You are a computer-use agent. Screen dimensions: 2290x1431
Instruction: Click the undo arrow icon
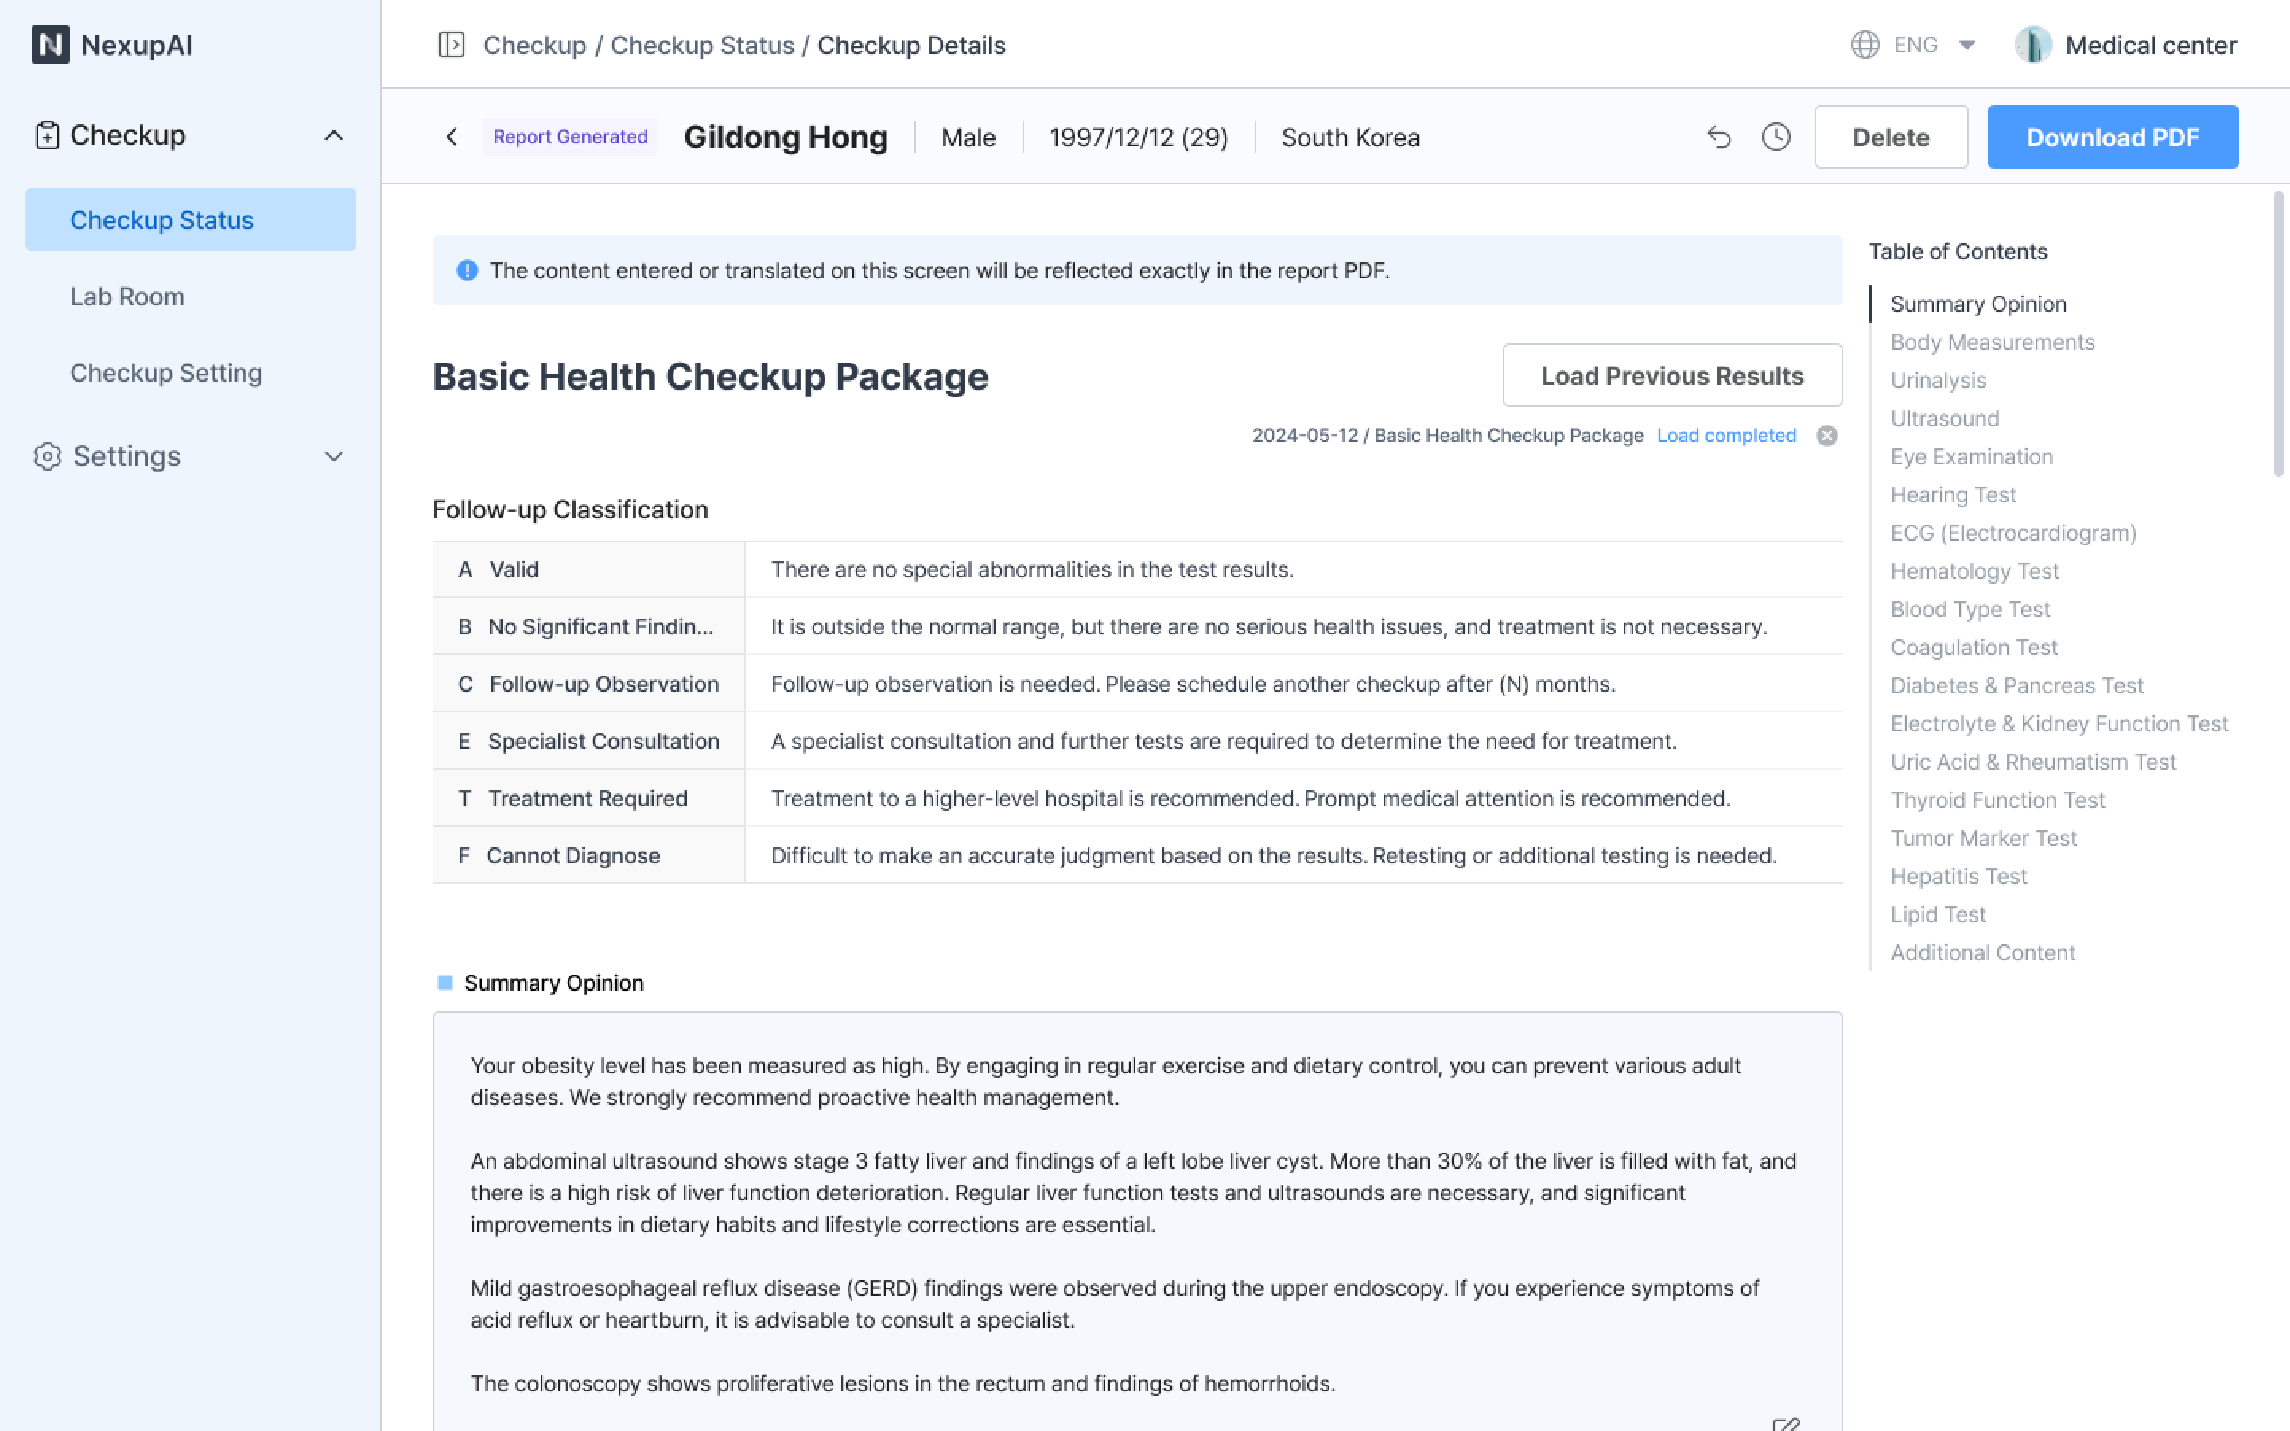pos(1718,138)
